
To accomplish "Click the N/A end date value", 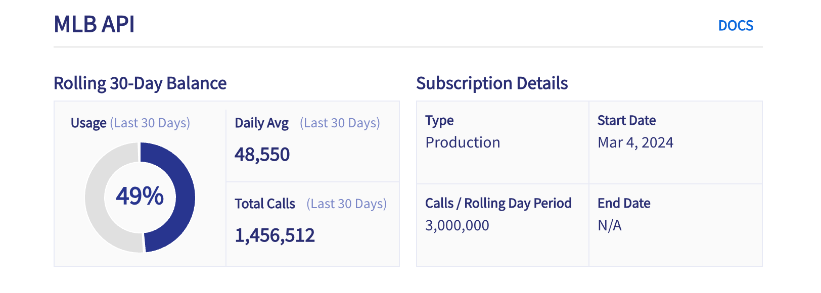I will 609,225.
